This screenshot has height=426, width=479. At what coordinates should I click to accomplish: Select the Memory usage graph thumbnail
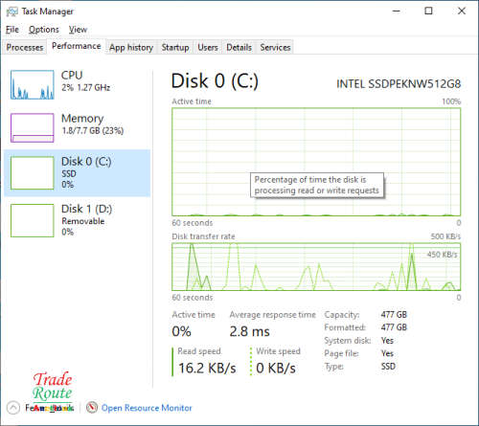pos(33,127)
